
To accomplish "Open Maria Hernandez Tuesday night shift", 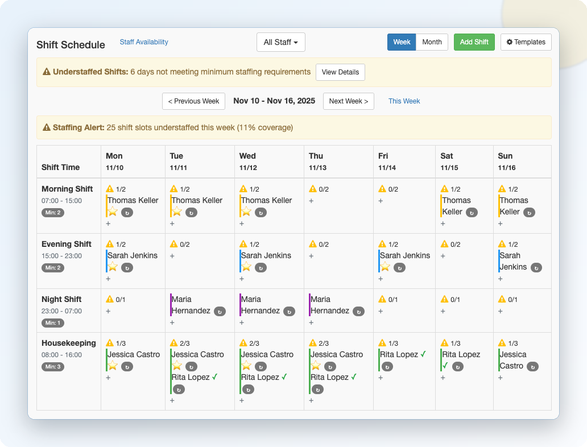I will coord(191,305).
